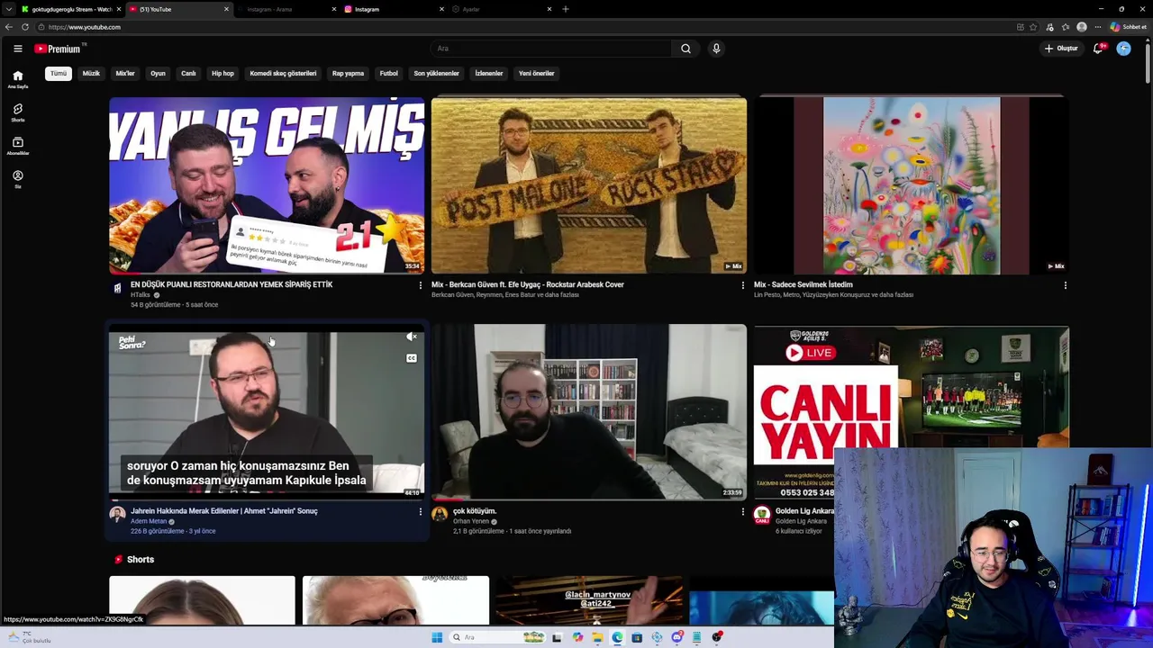The height and width of the screenshot is (648, 1153).
Task: Unmute the Jahrein preview video
Action: click(x=411, y=337)
